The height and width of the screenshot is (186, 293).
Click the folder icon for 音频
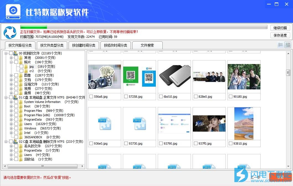point(21,93)
